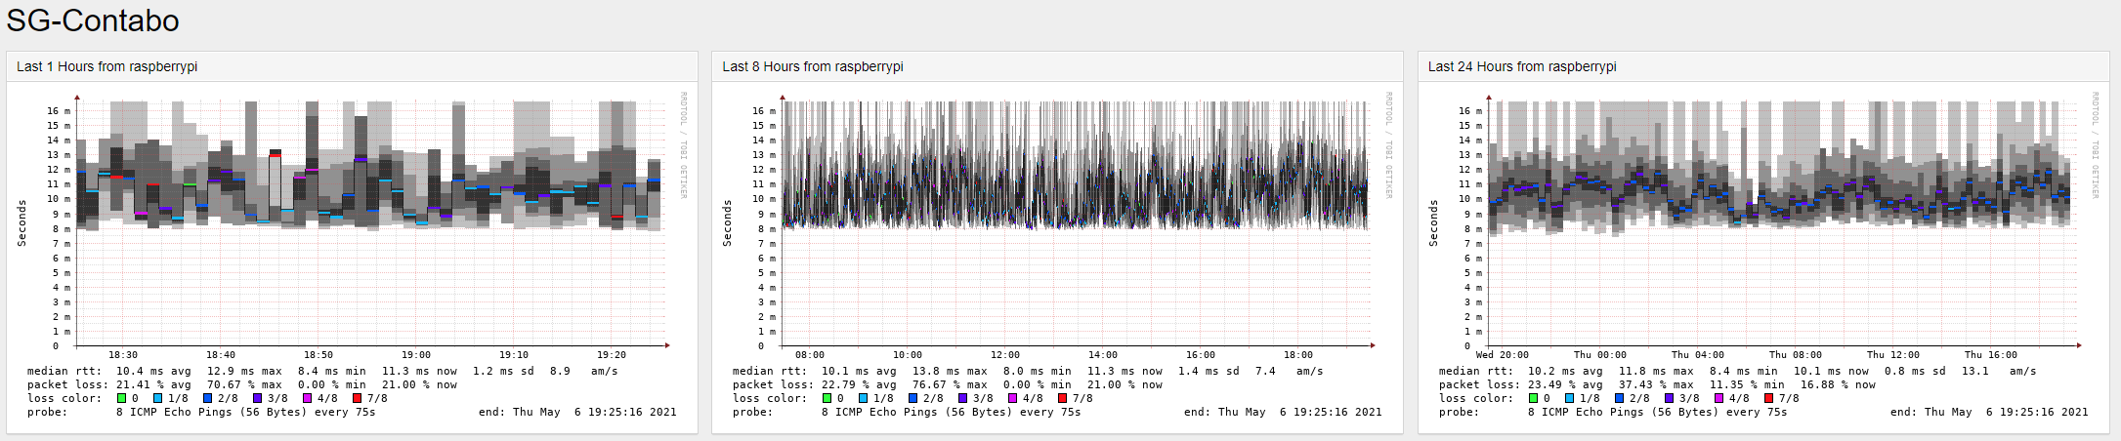Image resolution: width=2121 pixels, height=441 pixels.
Task: Click '23.49 % avg' packet loss in 24 Hours graph
Action: click(1565, 384)
